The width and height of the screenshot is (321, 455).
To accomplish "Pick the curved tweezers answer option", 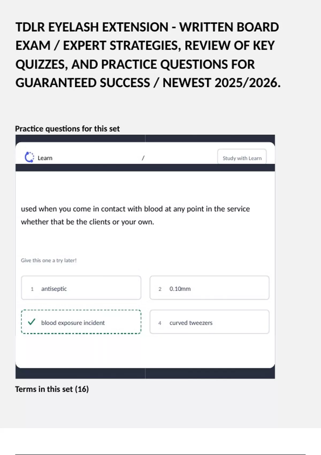I will 209,322.
